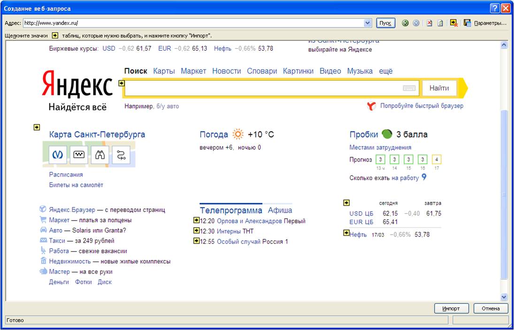Open the Билеты на самолёт link

click(x=76, y=185)
